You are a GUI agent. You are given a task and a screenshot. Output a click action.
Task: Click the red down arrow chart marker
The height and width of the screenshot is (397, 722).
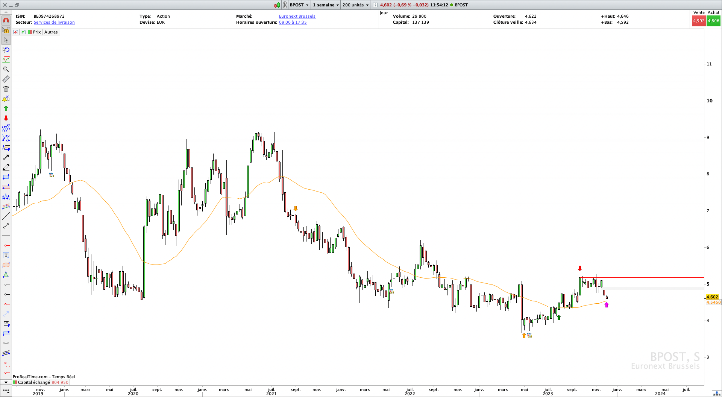[x=580, y=268]
